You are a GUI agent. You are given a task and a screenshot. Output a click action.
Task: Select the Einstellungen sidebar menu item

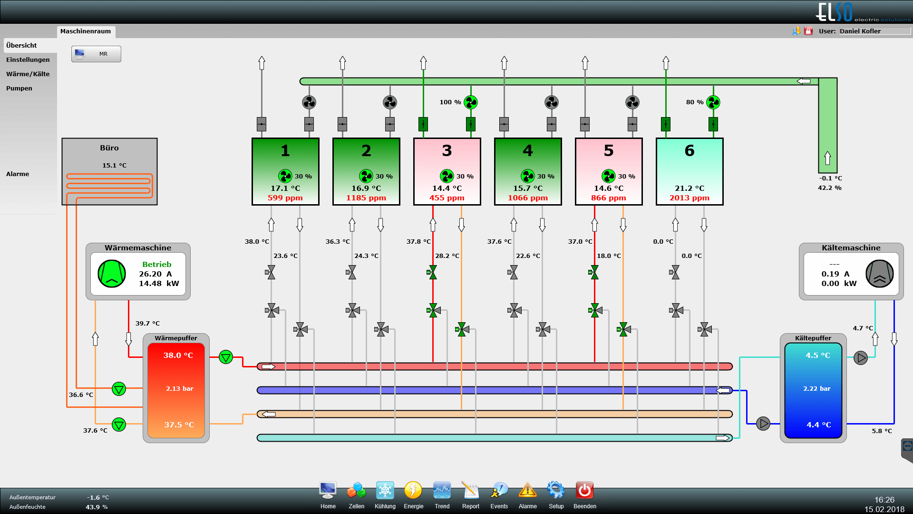point(28,59)
